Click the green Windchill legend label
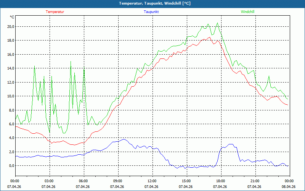Viewport: 305px width, 191px height. 247,12
